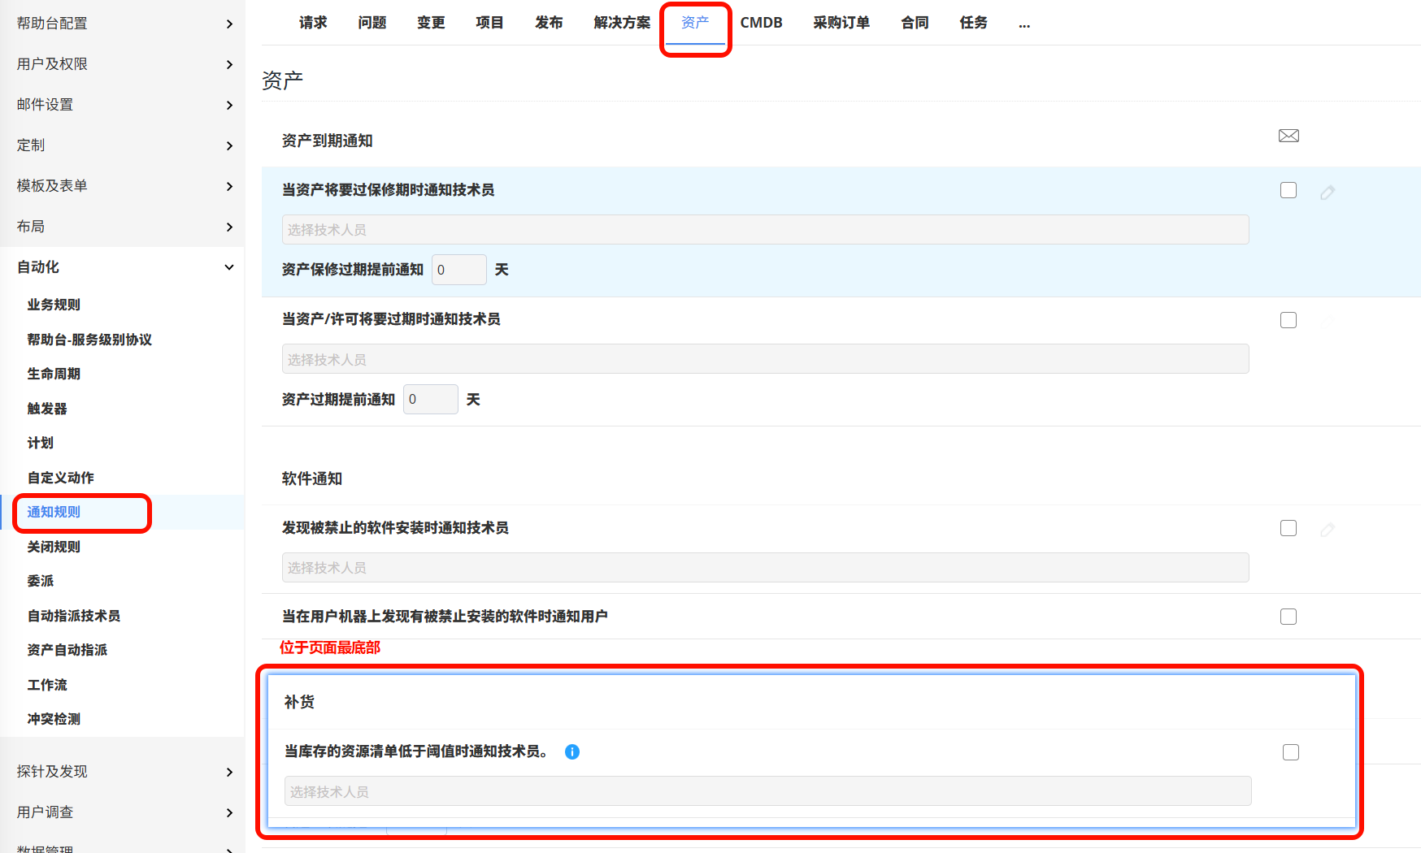Open the 业务规则 sidebar link
The height and width of the screenshot is (853, 1421).
(54, 305)
